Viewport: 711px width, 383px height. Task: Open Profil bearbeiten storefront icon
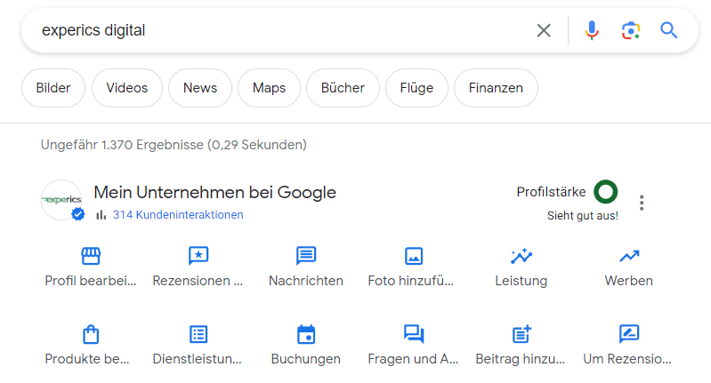[x=91, y=256]
